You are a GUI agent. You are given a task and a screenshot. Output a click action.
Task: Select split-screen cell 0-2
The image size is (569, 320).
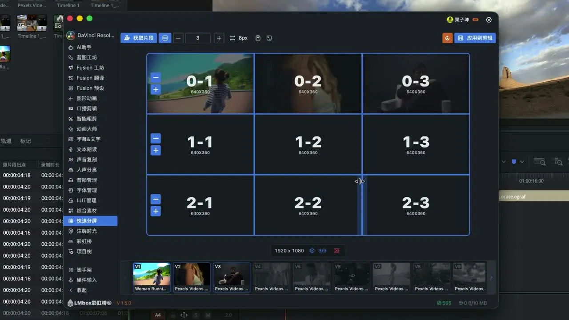(308, 84)
